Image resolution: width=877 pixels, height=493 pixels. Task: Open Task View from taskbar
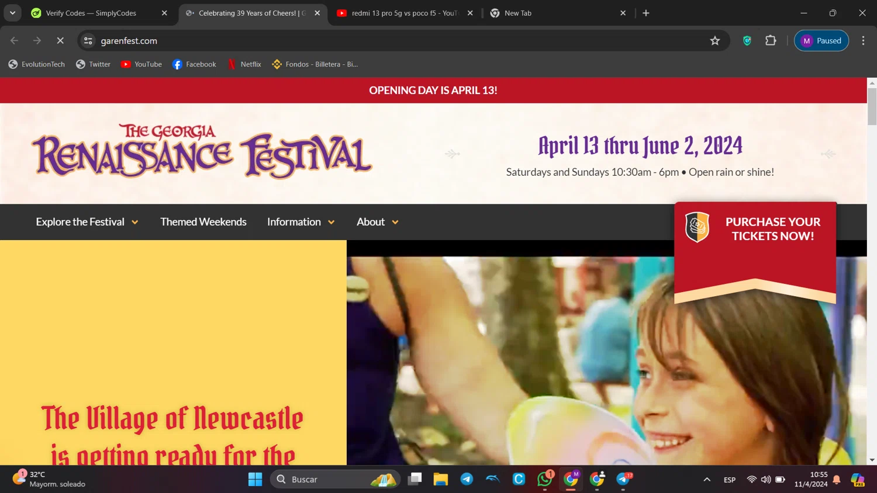click(x=415, y=479)
